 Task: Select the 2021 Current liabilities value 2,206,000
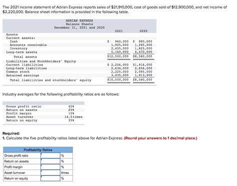click(120, 64)
